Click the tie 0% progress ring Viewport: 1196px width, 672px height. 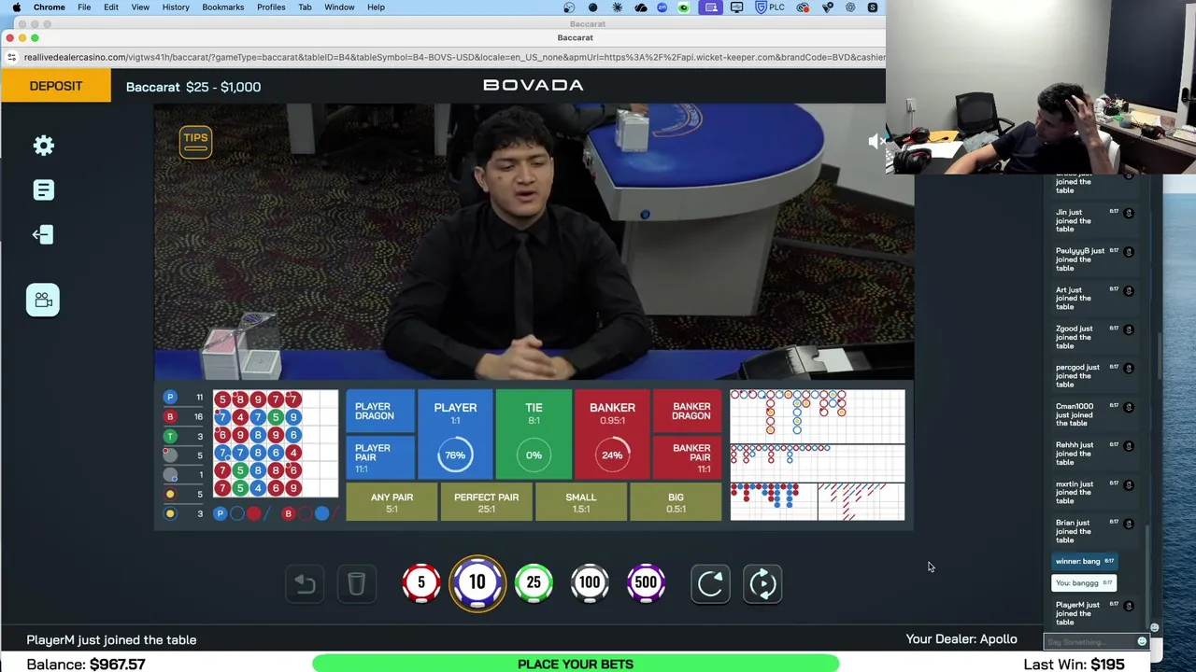click(534, 455)
